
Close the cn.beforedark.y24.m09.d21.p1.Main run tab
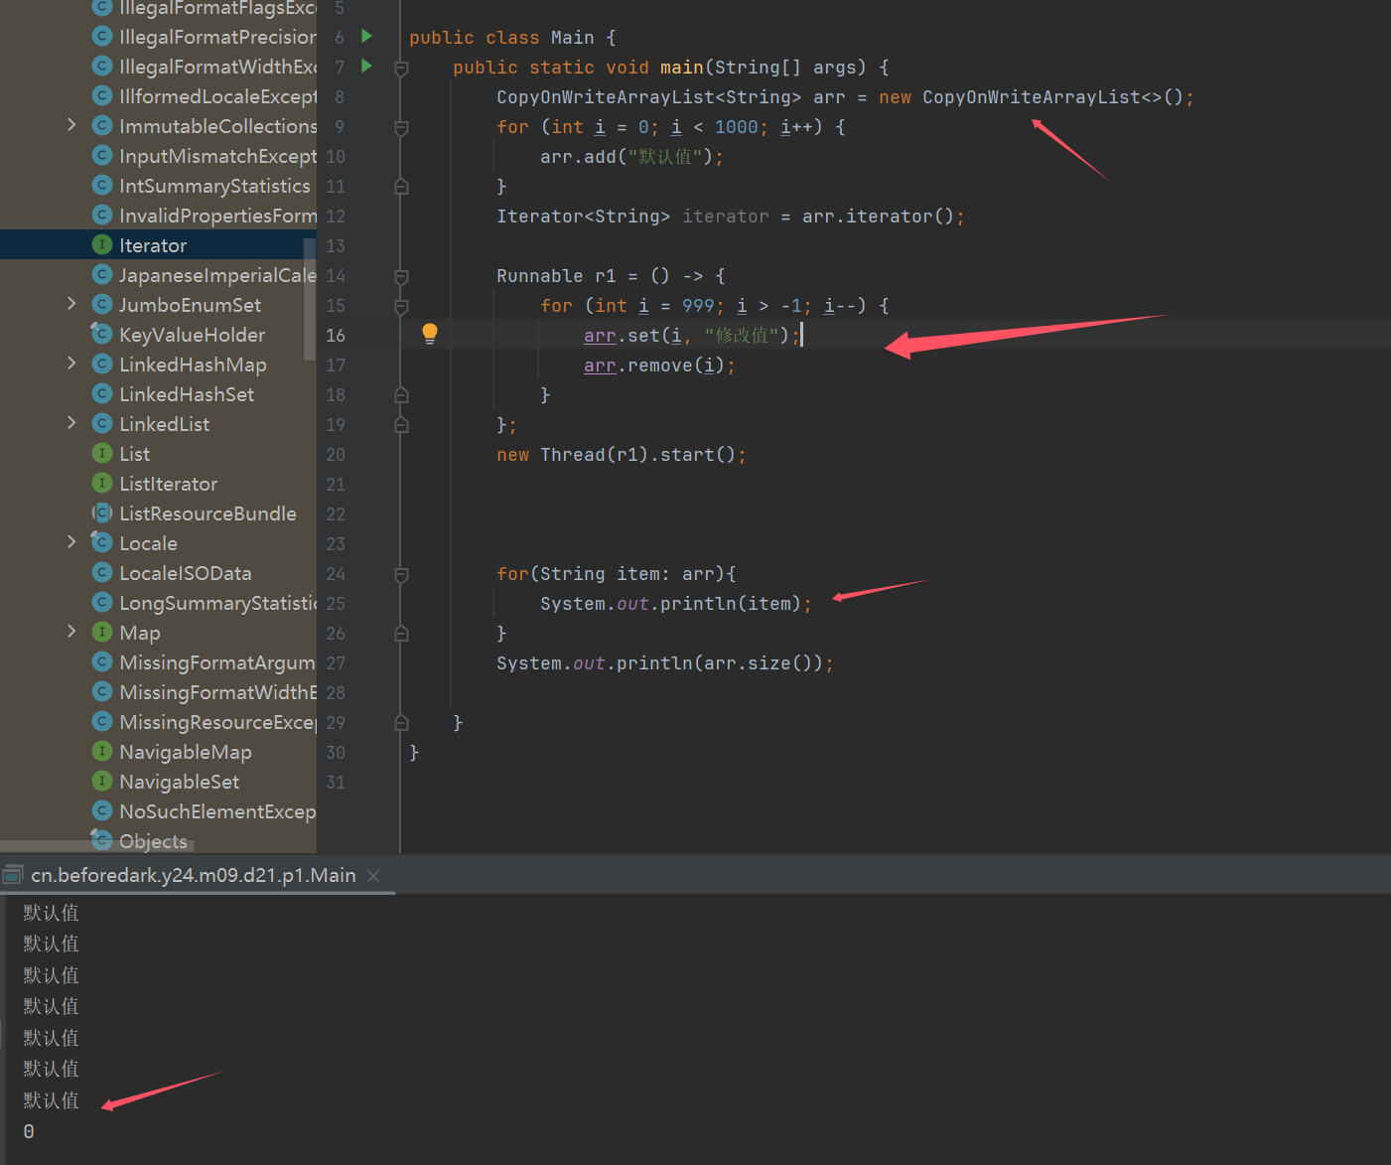click(x=373, y=875)
